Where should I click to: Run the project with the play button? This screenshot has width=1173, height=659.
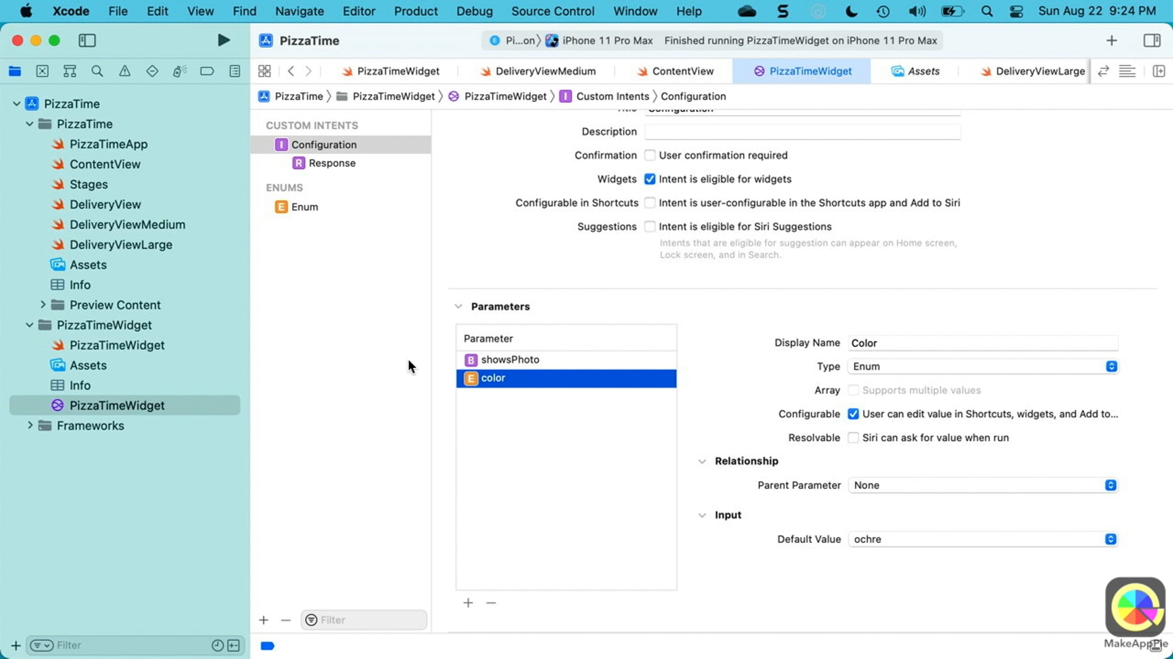pos(223,40)
